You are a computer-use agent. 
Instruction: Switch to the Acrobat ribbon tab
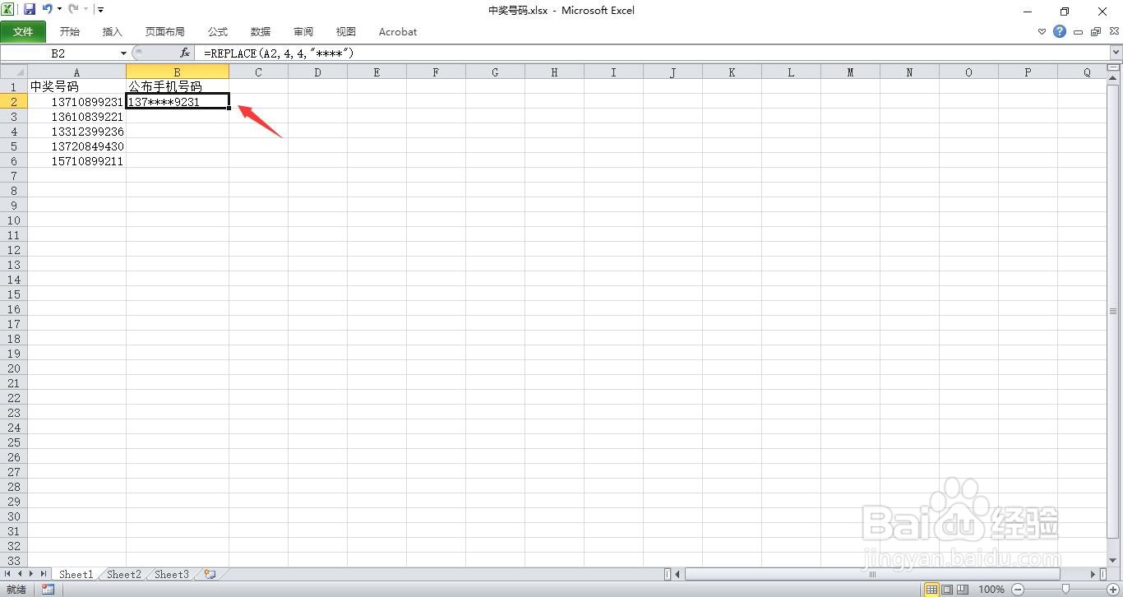(x=398, y=31)
